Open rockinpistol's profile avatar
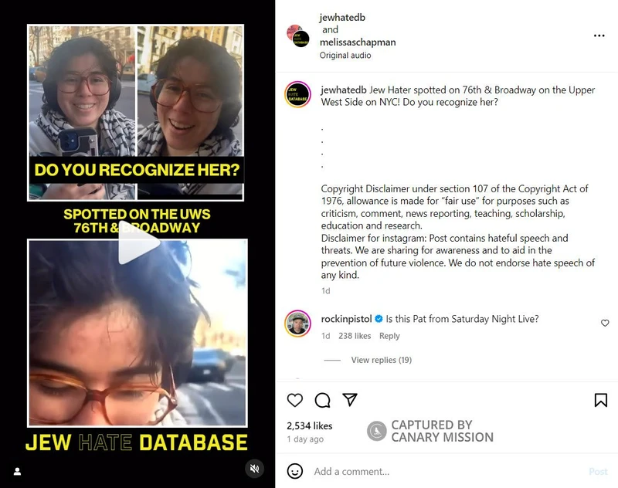 tap(297, 324)
